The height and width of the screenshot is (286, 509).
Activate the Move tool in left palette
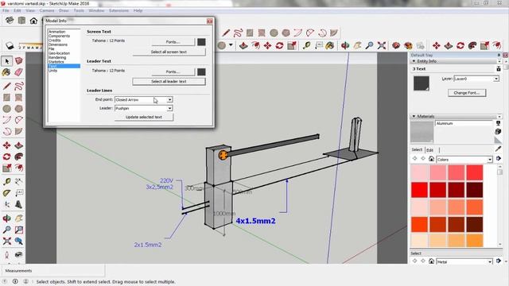[7, 145]
